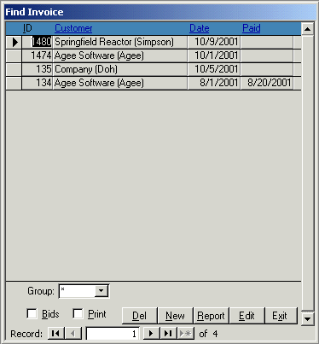This screenshot has height=344, width=319.
Task: Enable the Bids checkbox
Action: click(x=32, y=314)
